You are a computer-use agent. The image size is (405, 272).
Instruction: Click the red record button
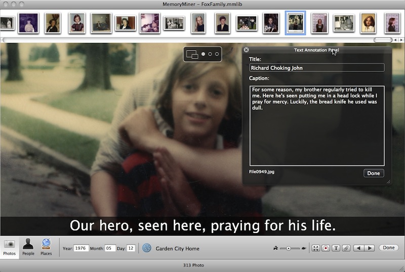tap(326, 248)
